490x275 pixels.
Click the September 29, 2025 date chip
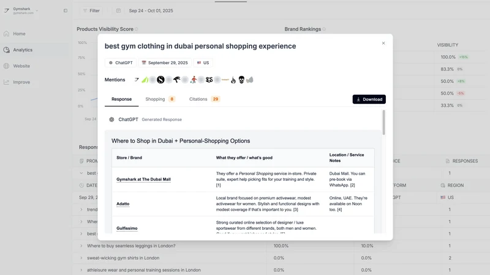pyautogui.click(x=165, y=63)
